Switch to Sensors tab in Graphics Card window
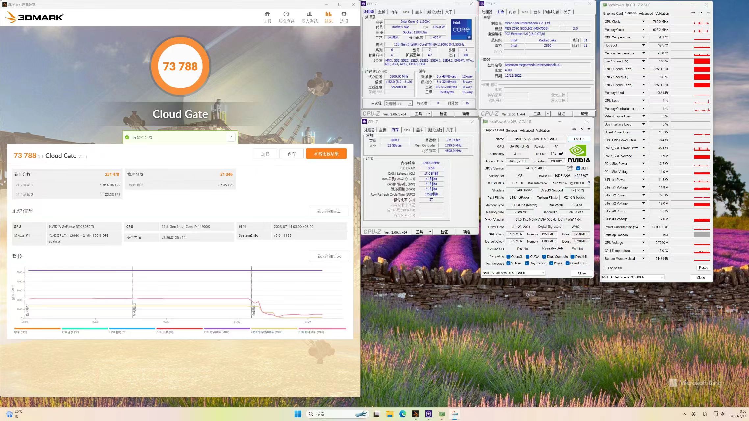The height and width of the screenshot is (421, 749). coord(512,130)
